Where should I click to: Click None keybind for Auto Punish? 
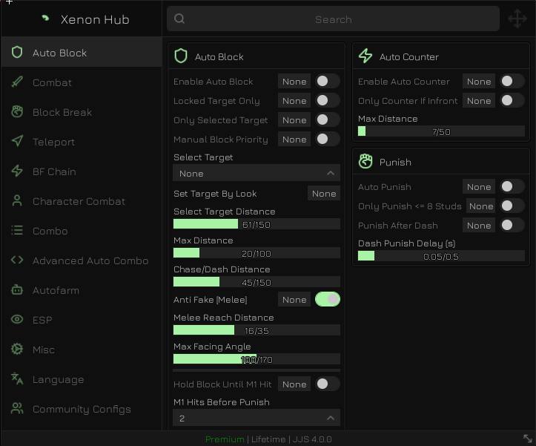click(x=479, y=187)
